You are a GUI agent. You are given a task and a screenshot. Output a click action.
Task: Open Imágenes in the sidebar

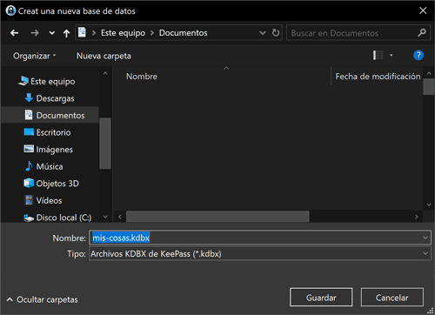click(x=55, y=150)
